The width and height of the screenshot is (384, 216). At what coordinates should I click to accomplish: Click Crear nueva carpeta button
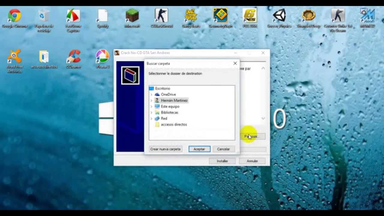[x=166, y=149]
